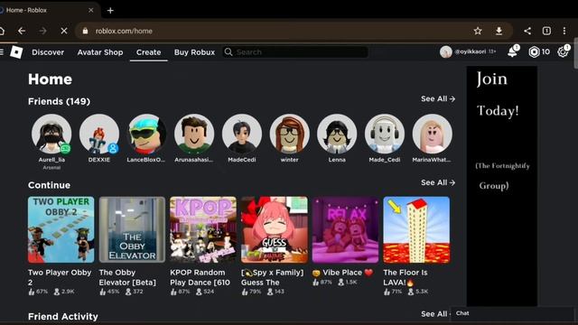This screenshot has height=325, width=578.
Task: Open Made_Cedi friend avatar
Action: click(385, 134)
